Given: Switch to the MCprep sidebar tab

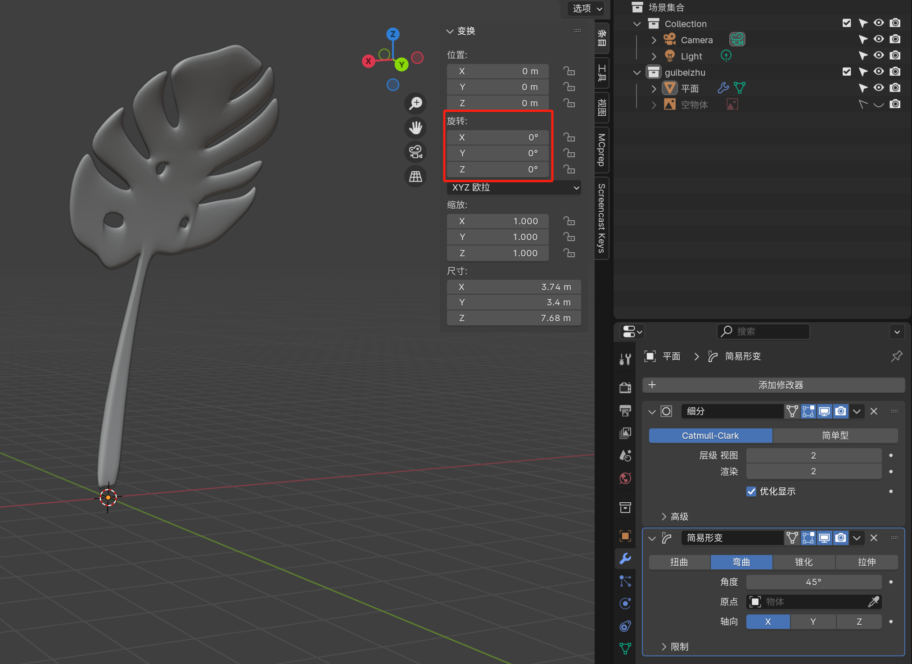Looking at the screenshot, I should coord(601,150).
